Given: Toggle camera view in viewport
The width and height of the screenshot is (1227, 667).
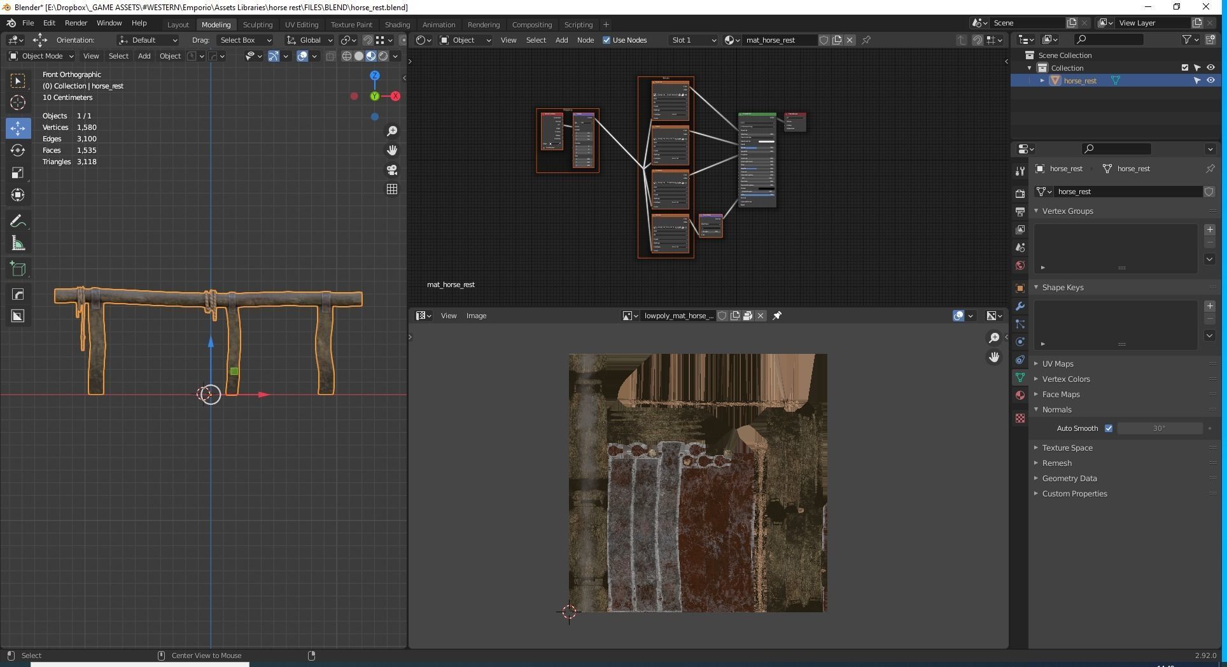Looking at the screenshot, I should [392, 170].
